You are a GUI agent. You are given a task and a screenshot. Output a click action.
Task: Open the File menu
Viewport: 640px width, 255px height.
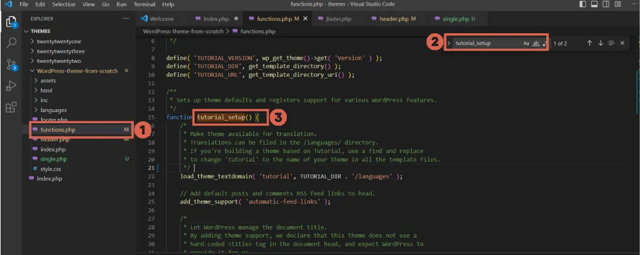click(23, 4)
